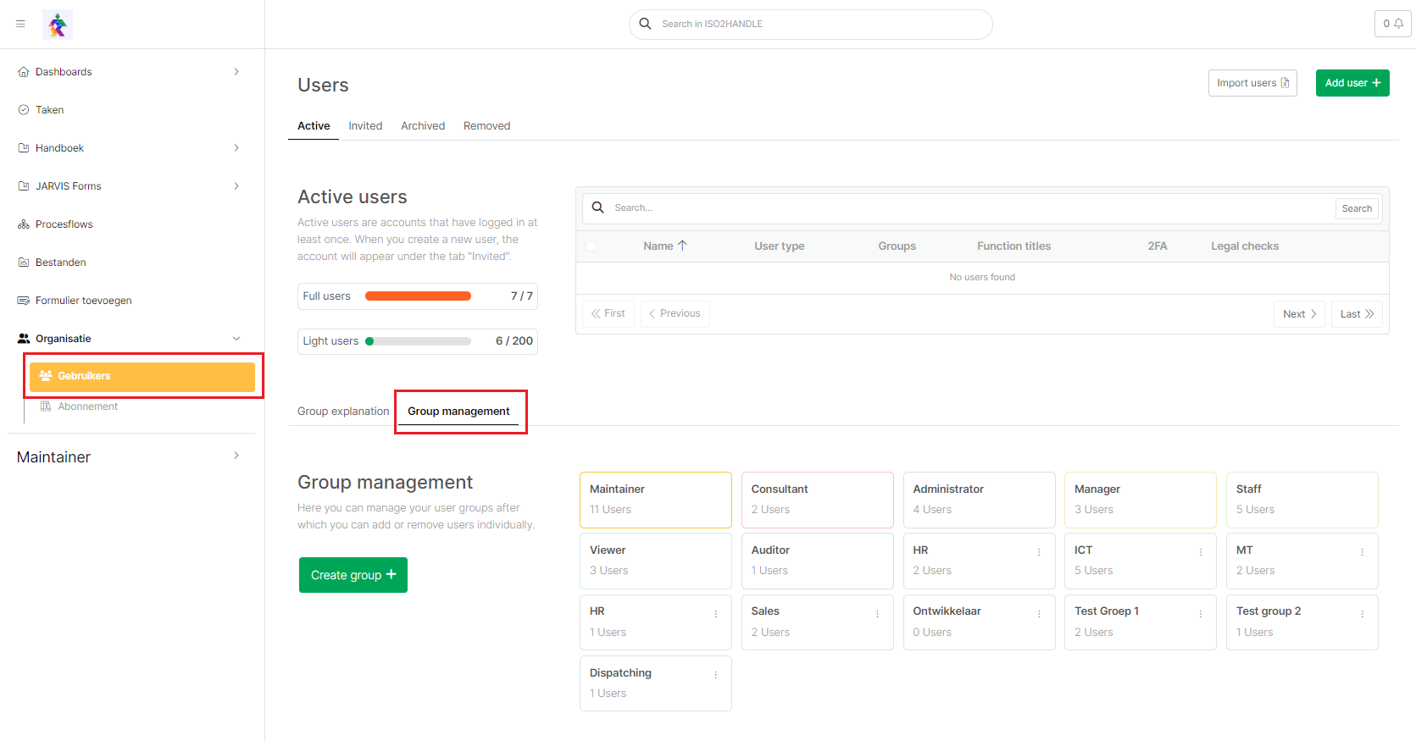Viewport: 1416px width, 741px height.
Task: Click the hamburger menu icon
Action: pyautogui.click(x=20, y=24)
